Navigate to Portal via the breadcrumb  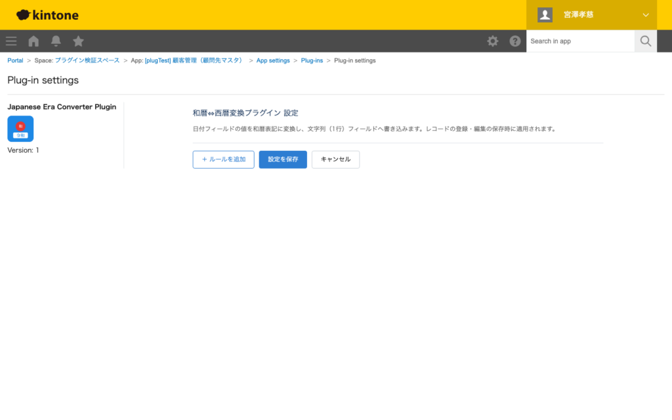(15, 60)
